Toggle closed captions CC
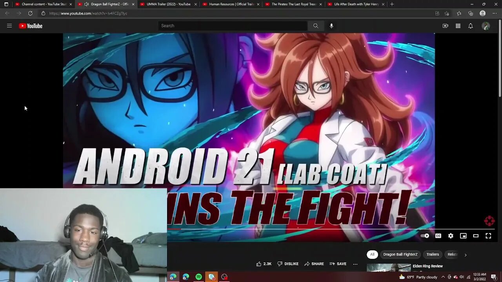 point(438,236)
